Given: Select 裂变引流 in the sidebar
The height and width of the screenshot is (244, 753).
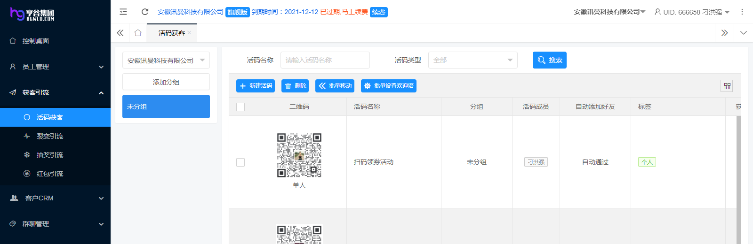Looking at the screenshot, I should pyautogui.click(x=50, y=136).
